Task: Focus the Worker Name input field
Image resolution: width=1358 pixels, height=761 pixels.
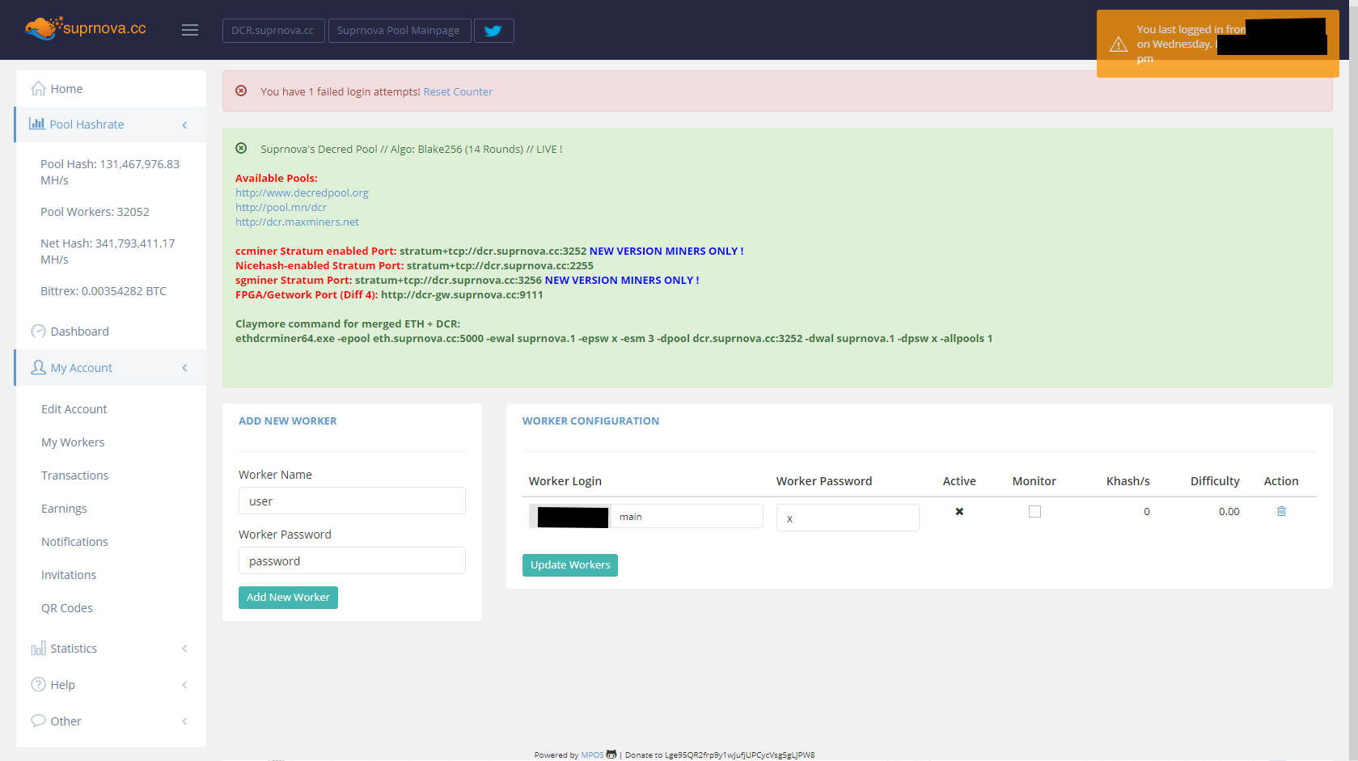Action: pos(352,501)
